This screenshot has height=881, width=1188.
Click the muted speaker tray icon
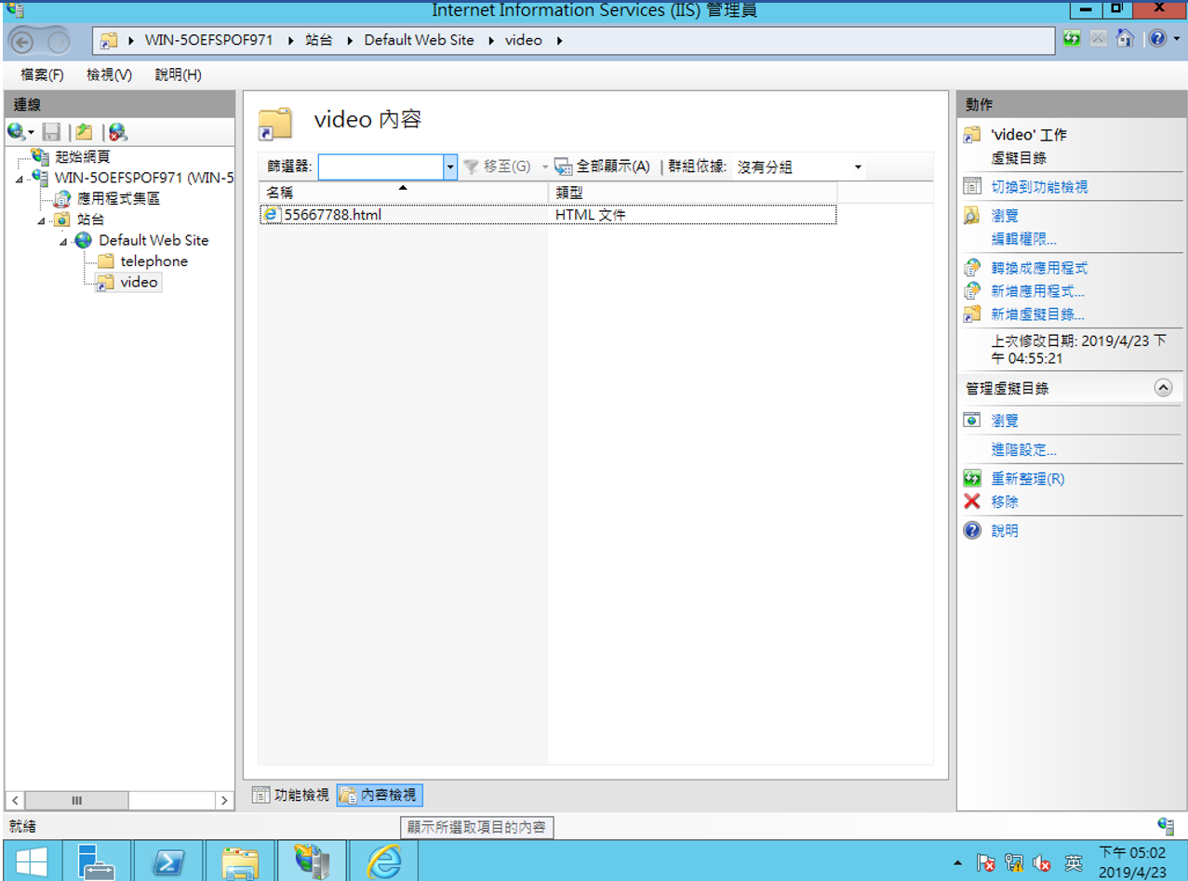pos(1042,863)
